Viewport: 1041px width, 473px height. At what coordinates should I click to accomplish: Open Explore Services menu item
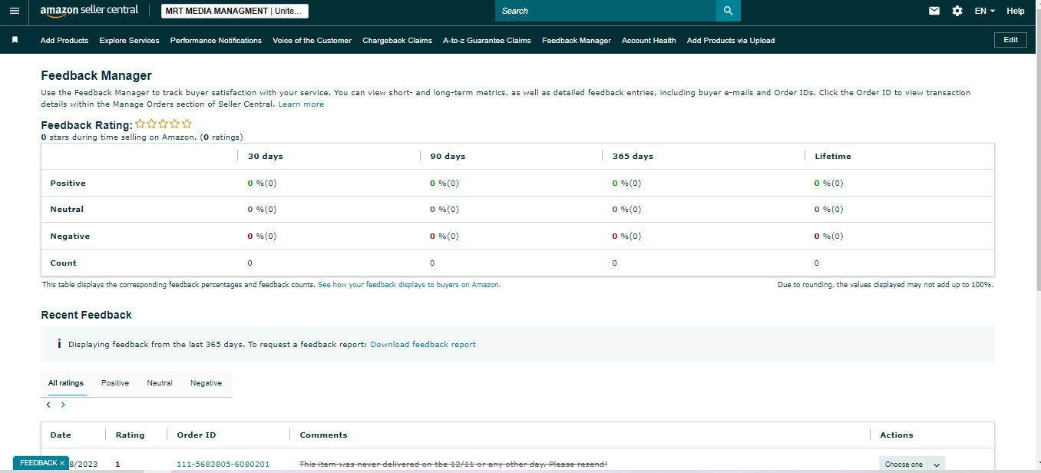click(x=129, y=40)
